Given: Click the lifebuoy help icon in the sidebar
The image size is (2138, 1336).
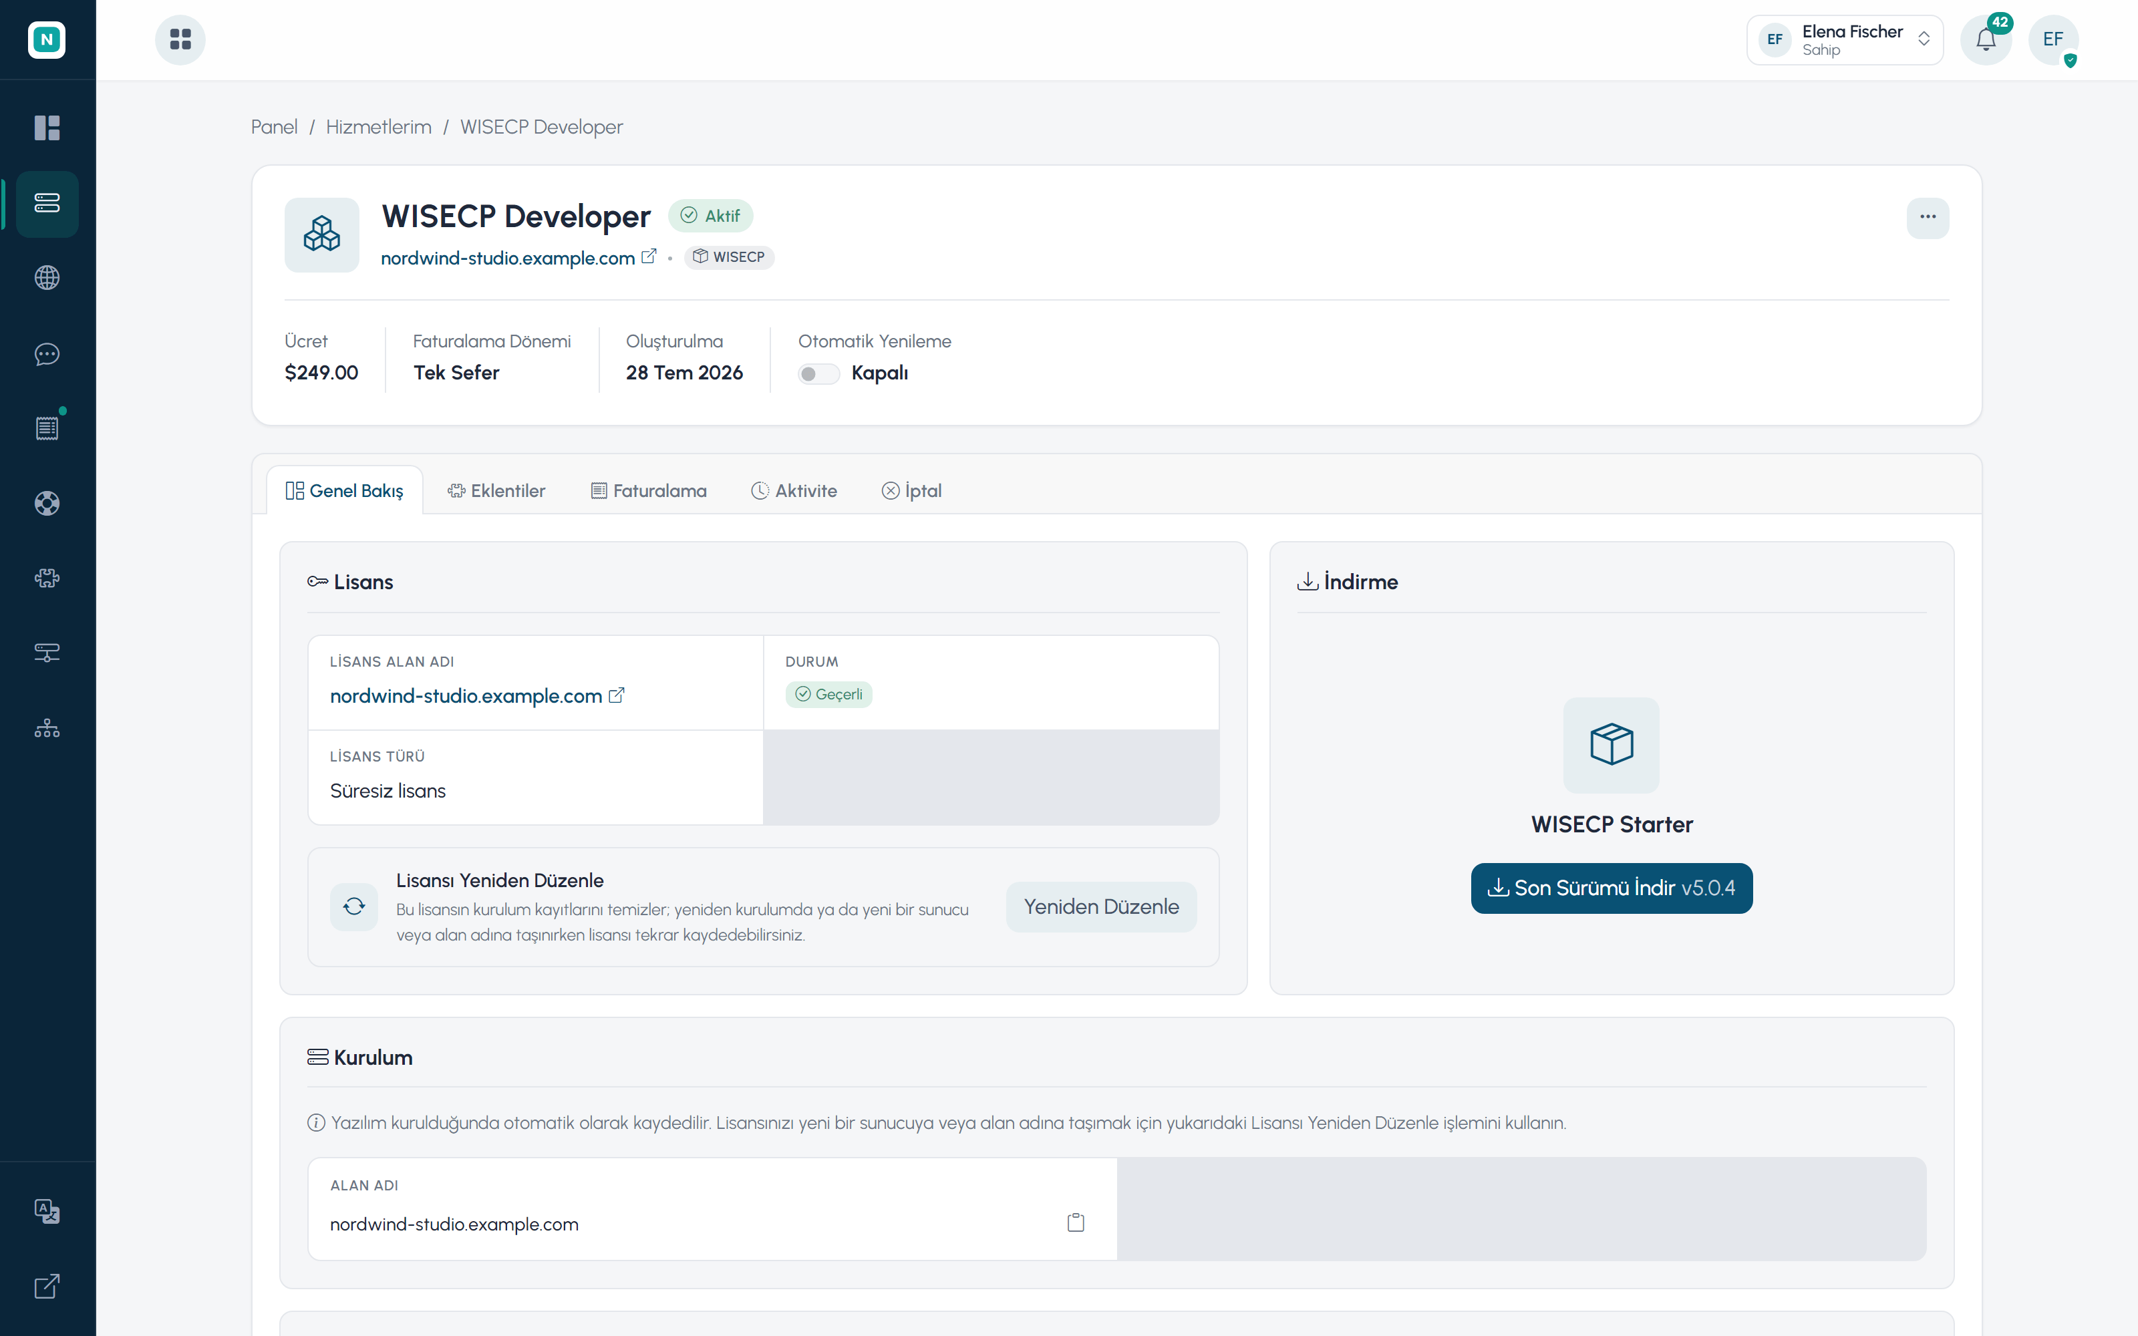Looking at the screenshot, I should tap(47, 504).
